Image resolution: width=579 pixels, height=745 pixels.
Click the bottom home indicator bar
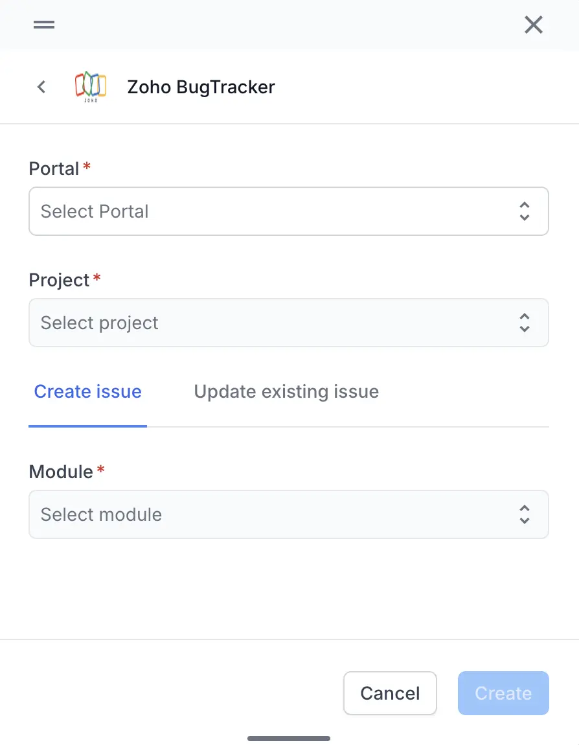tap(289, 739)
